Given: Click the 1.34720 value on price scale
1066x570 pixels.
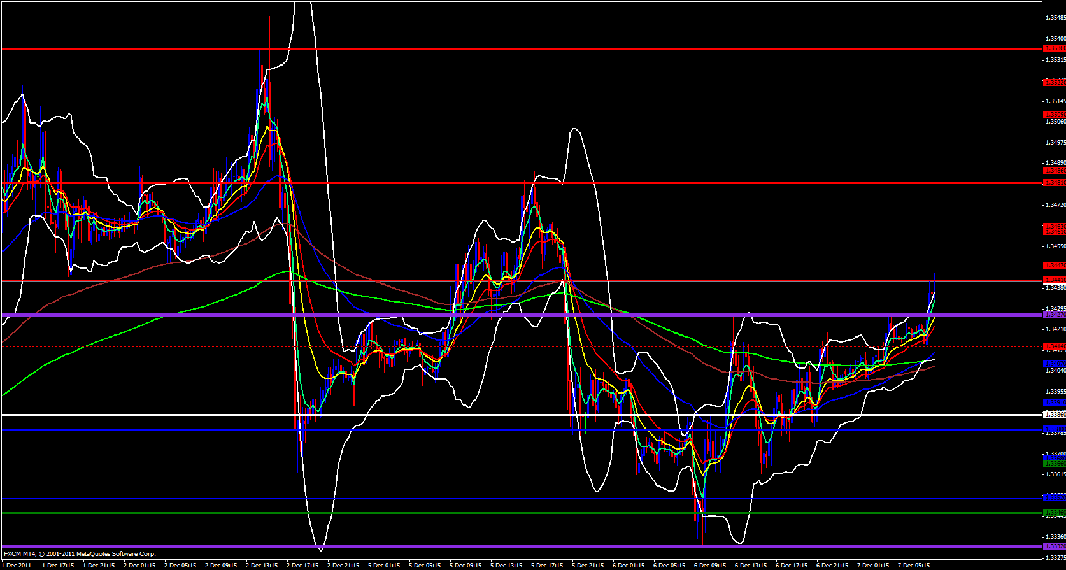Looking at the screenshot, I should point(1055,205).
